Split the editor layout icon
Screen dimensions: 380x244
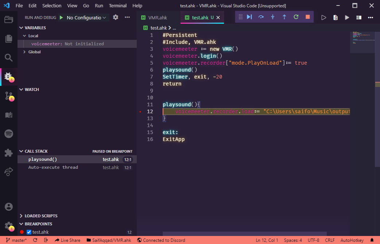tap(359, 18)
